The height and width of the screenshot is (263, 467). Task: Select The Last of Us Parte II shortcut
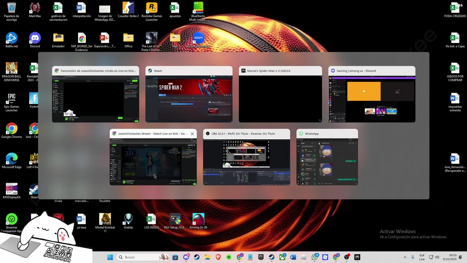click(152, 42)
